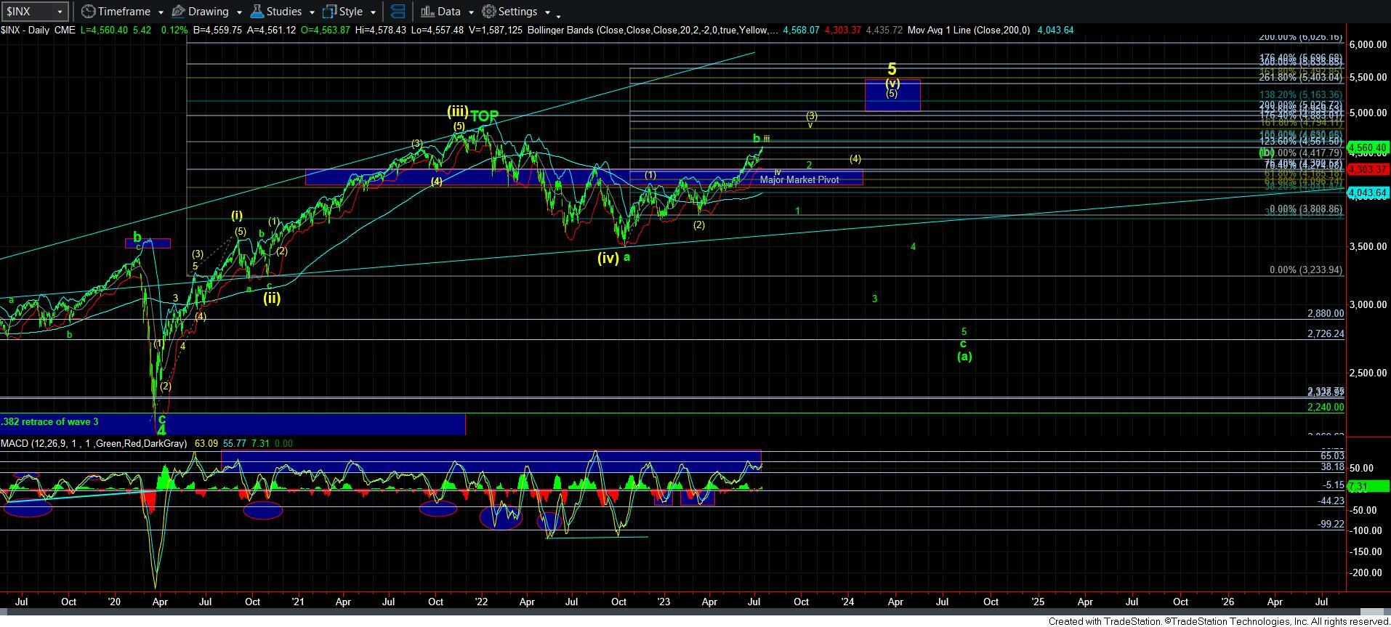Click the yellow '(iv)' wave label
Viewport: 1391px width, 627px height.
pos(608,257)
